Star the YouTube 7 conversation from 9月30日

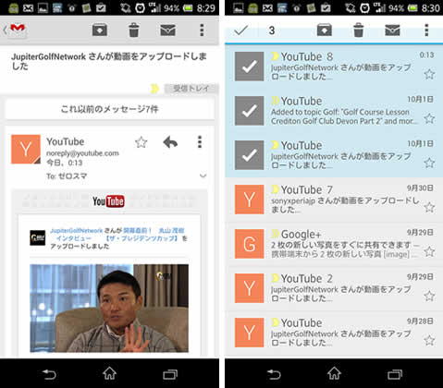click(x=429, y=207)
